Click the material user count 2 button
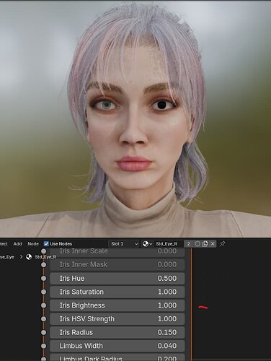Image resolution: width=271 pixels, height=361 pixels. (189, 244)
